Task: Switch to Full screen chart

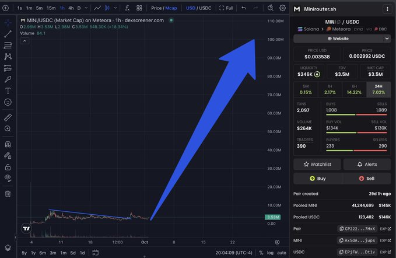Action: pyautogui.click(x=226, y=8)
